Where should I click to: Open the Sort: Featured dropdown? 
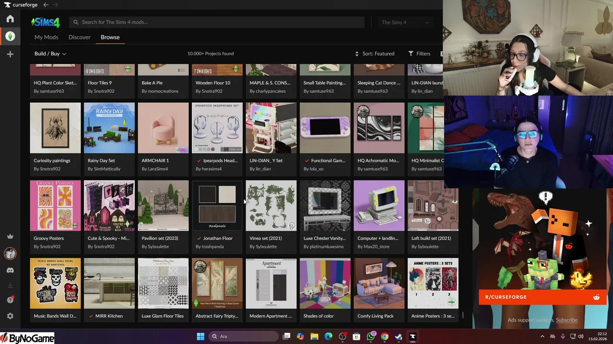pyautogui.click(x=375, y=54)
